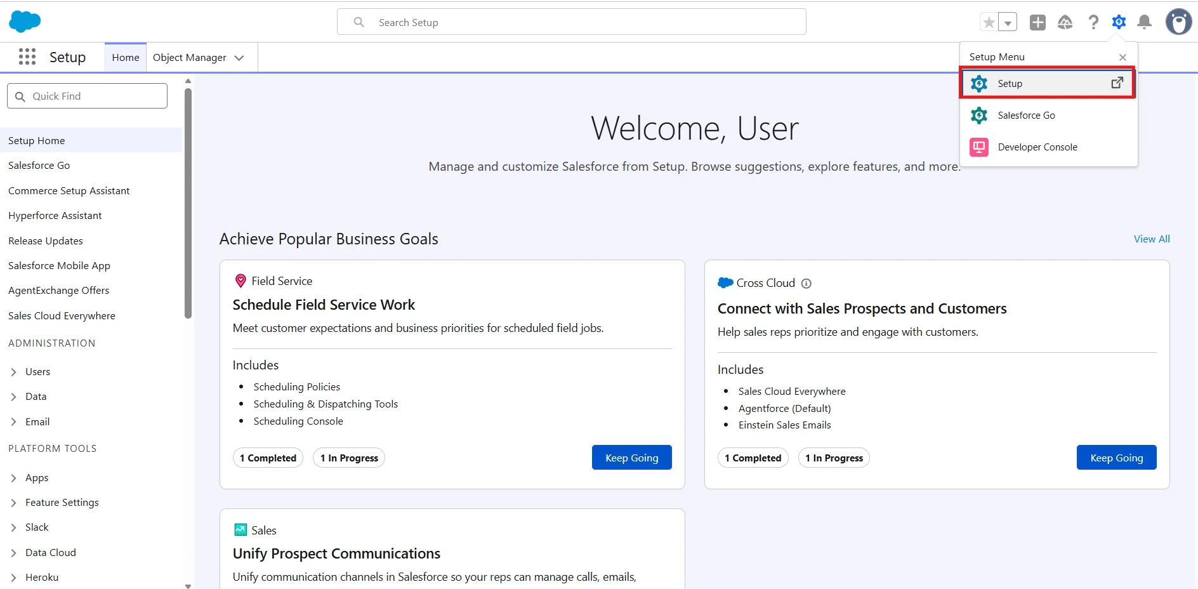Screen dimensions: 1198x589
Task: Open Developer Console from Setup Menu
Action: [1048, 147]
